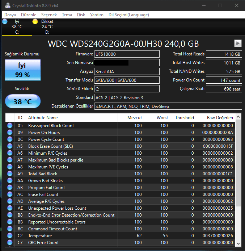The height and width of the screenshot is (251, 245).
Task: Click the Firmware field UF510000
Action: coord(127,54)
